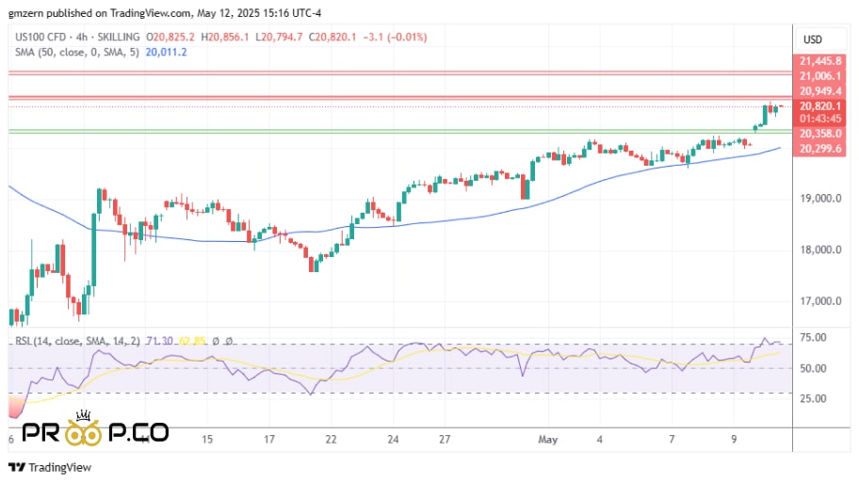This screenshot has width=859, height=483.
Task: Click the SMA value 20,011.2
Action: [166, 52]
